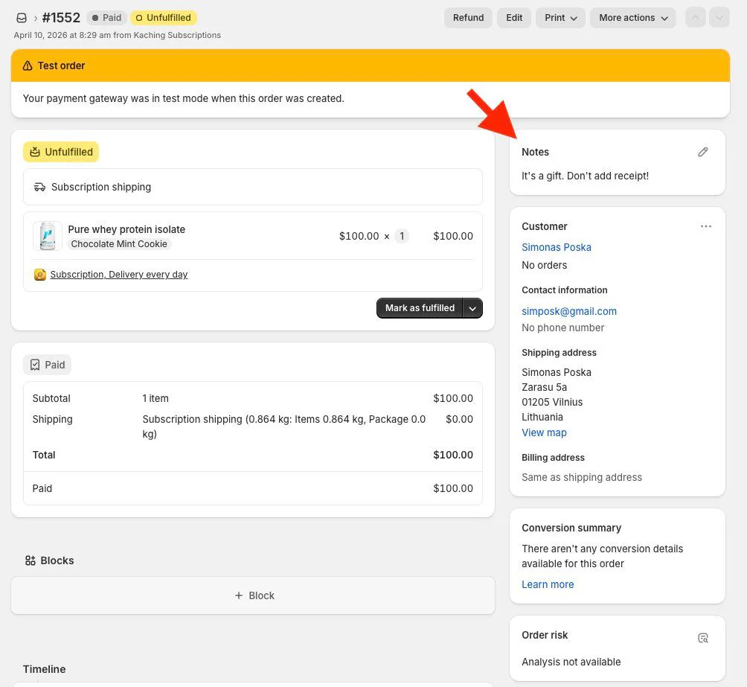The image size is (747, 687).
Task: Go to the previous order arrow
Action: click(696, 18)
